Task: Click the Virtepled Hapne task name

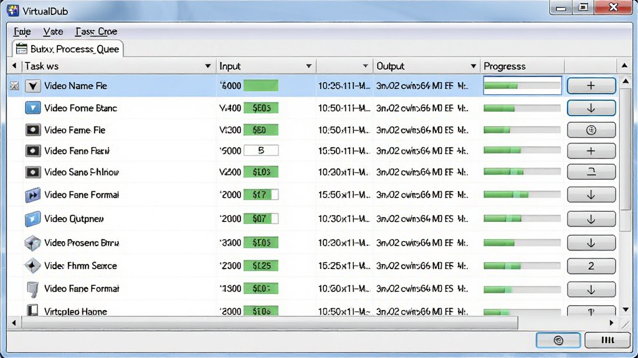Action: [x=75, y=311]
